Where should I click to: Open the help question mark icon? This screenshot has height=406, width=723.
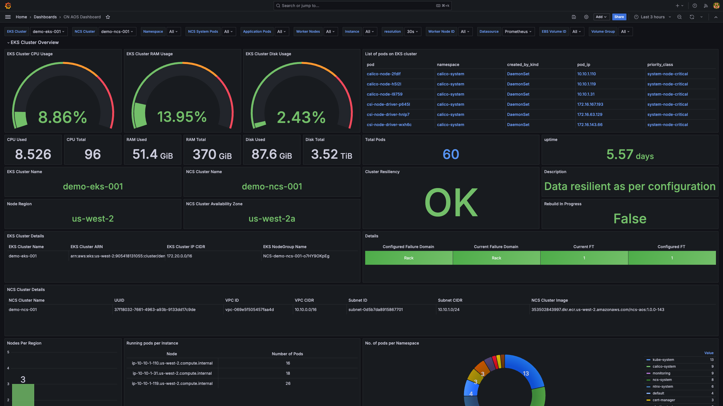(694, 6)
